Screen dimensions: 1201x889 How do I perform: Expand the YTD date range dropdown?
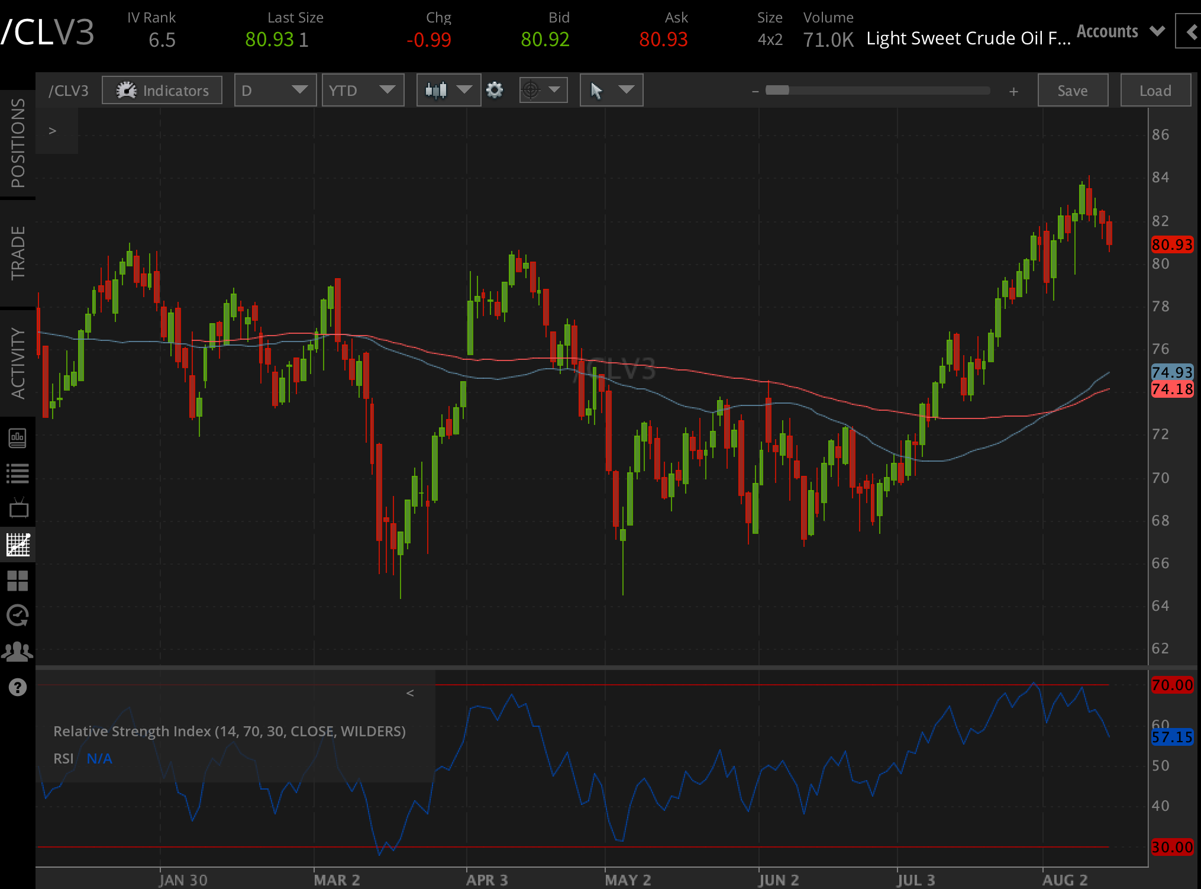click(x=363, y=90)
